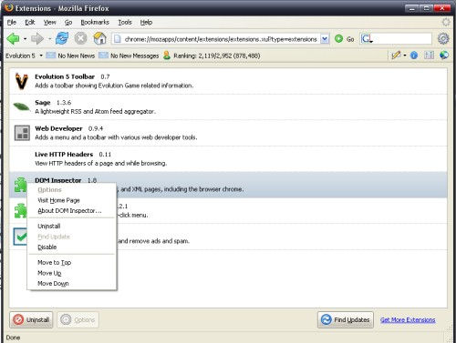
Task: Reload the page with the Refresh icon
Action: point(62,39)
